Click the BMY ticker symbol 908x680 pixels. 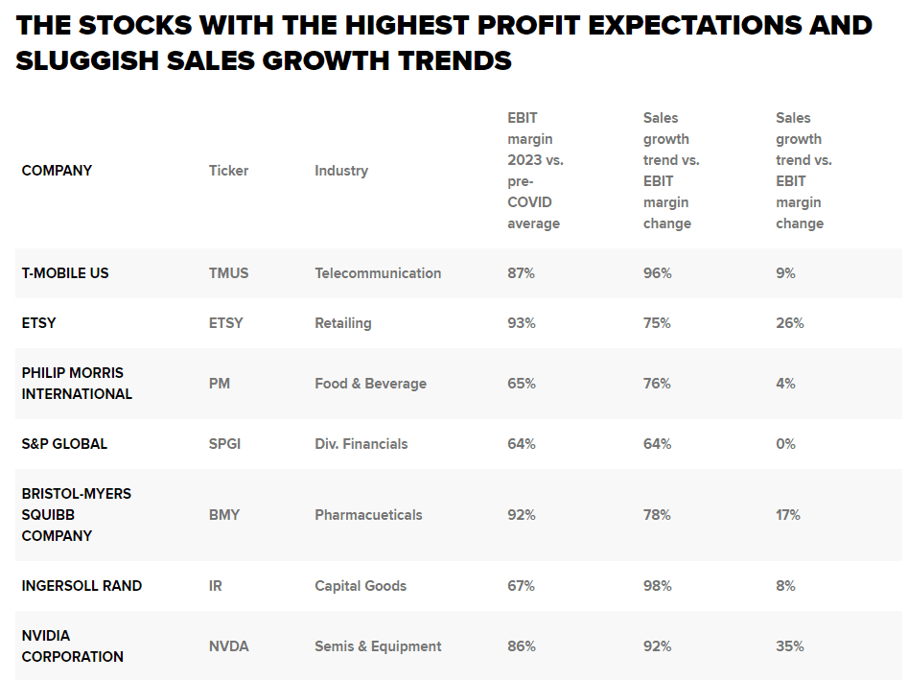[x=223, y=515]
